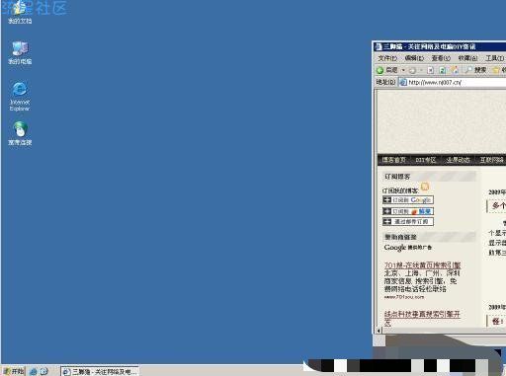Open the 701搜 online yellow pages ad link

click(x=422, y=265)
